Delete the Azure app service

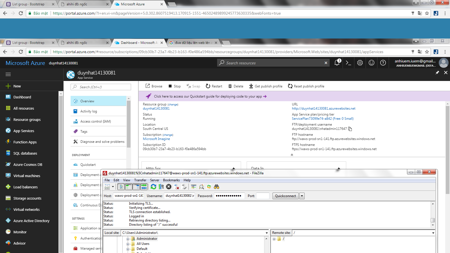pos(236,86)
